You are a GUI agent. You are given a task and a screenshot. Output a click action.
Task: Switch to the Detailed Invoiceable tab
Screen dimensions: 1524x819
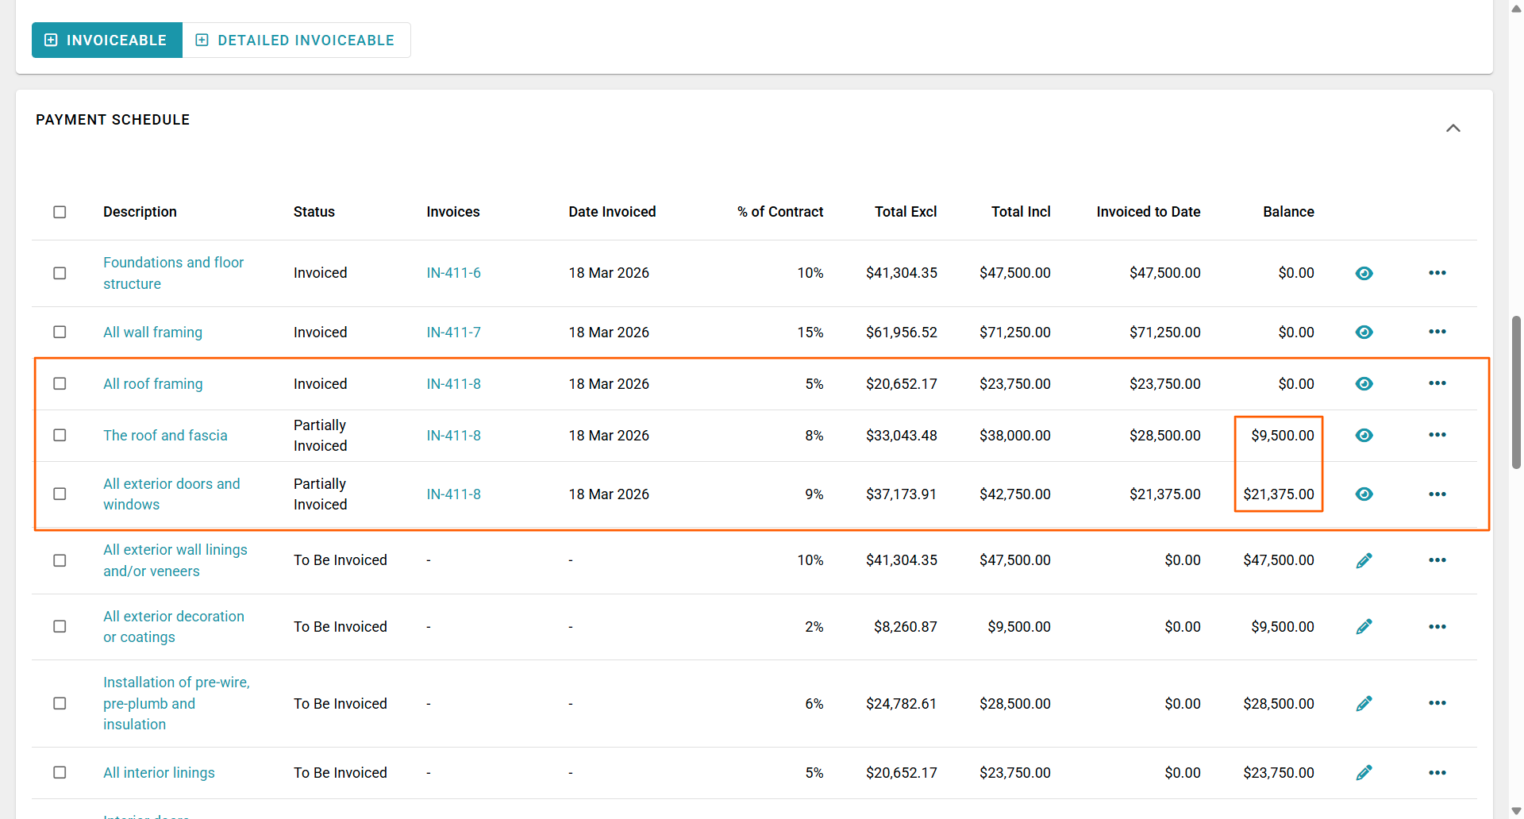click(x=296, y=40)
